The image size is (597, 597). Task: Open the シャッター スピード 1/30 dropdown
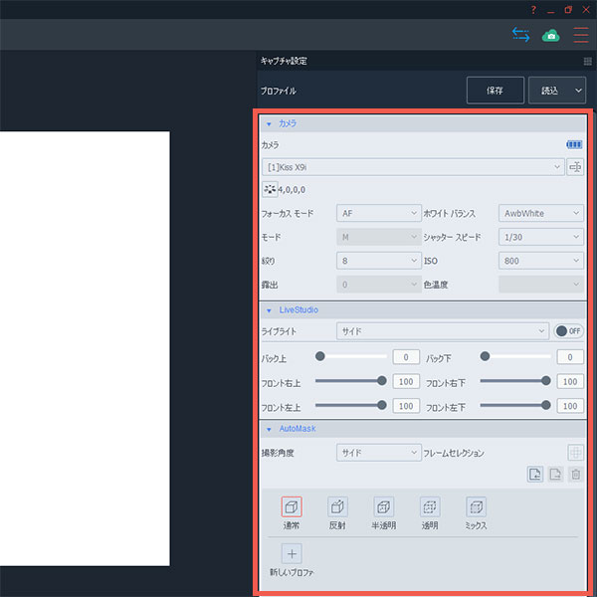pyautogui.click(x=540, y=237)
